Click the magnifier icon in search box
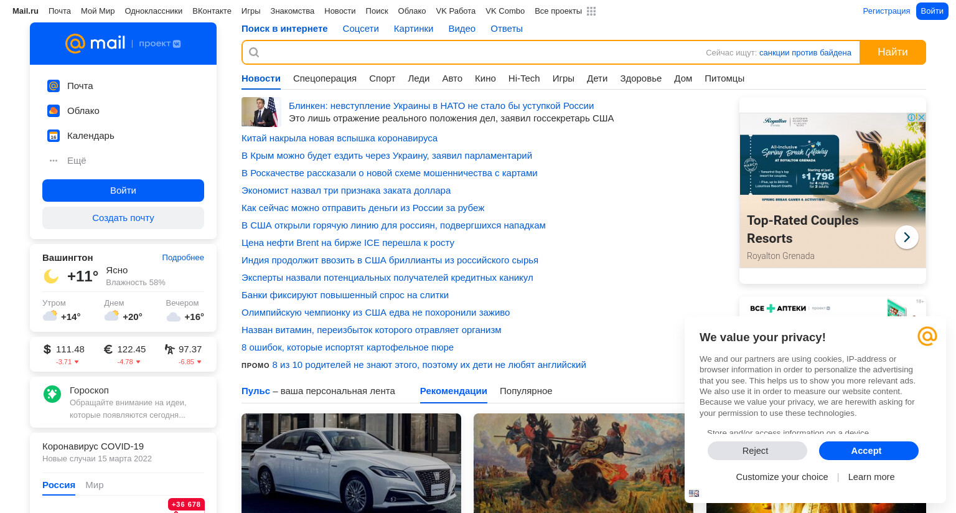This screenshot has width=956, height=513. [254, 52]
